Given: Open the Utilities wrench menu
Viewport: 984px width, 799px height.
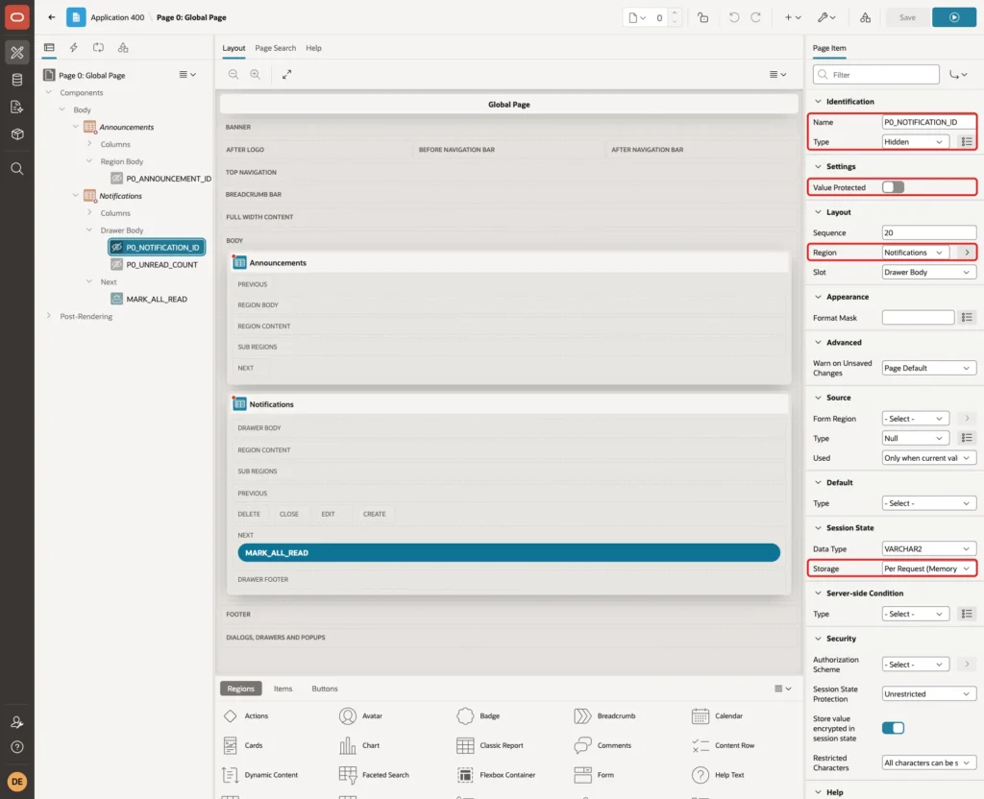Looking at the screenshot, I should pos(826,17).
